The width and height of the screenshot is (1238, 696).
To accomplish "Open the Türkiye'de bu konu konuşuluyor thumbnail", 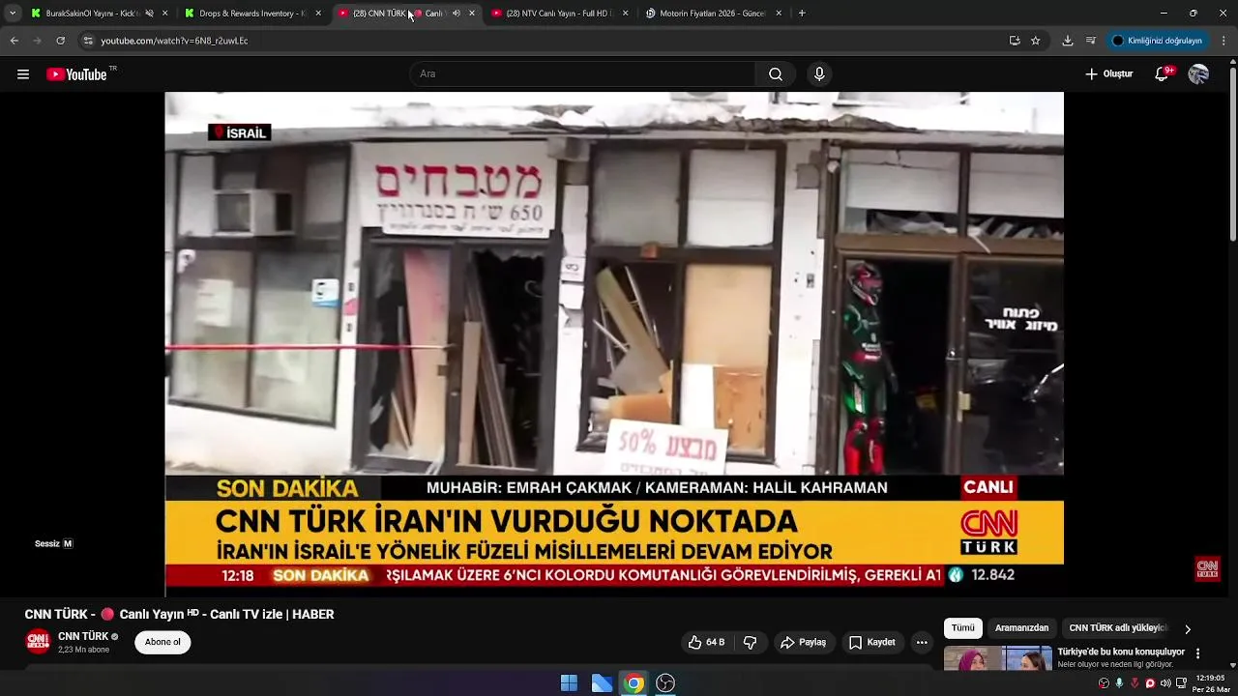I will coord(997,658).
